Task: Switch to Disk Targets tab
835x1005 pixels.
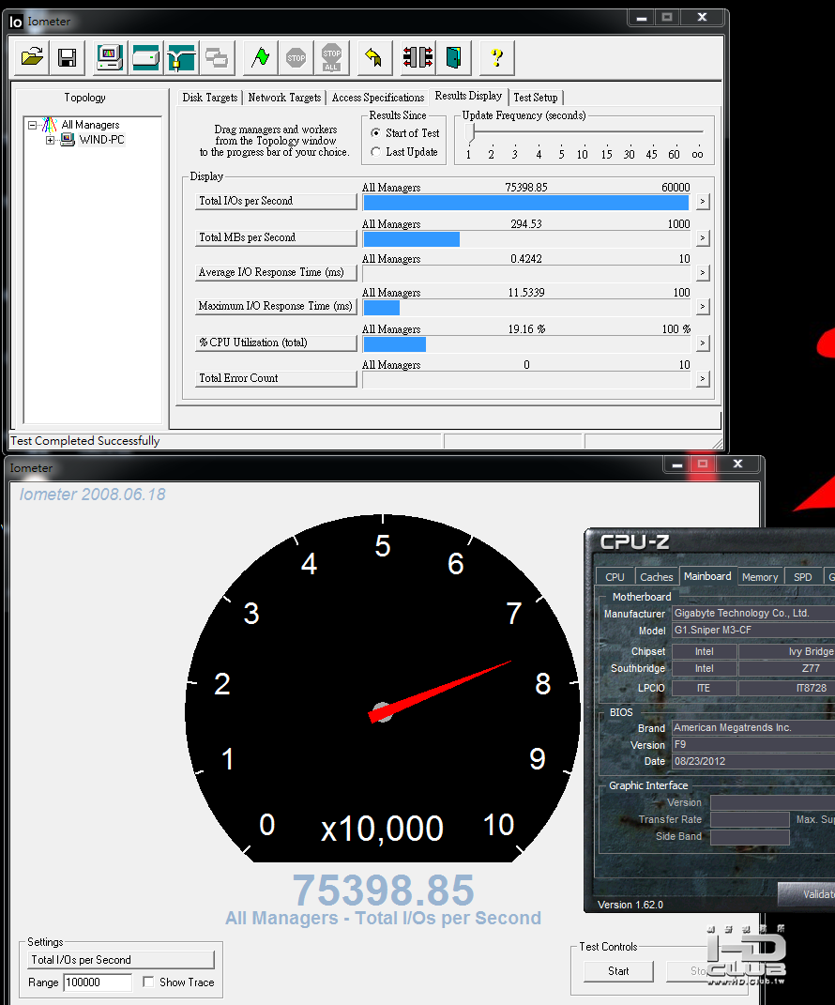Action: tap(209, 98)
